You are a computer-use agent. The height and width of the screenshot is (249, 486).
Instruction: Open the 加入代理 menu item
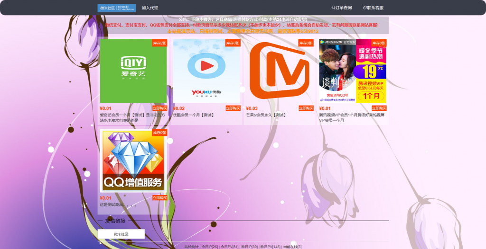[x=150, y=8]
